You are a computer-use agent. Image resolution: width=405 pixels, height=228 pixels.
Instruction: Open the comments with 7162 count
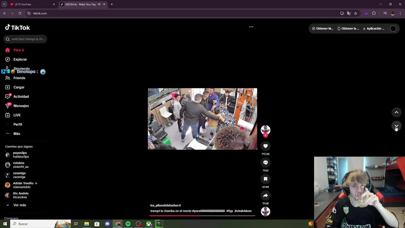265,162
